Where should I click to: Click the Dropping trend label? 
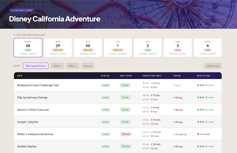(180, 134)
